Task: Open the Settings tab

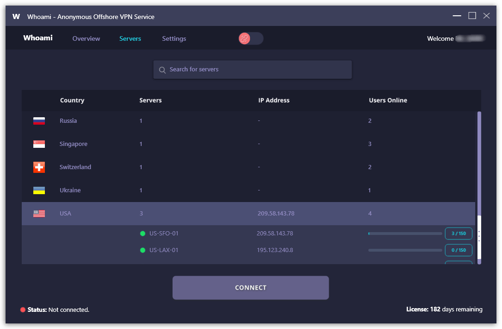Action: [x=174, y=38]
